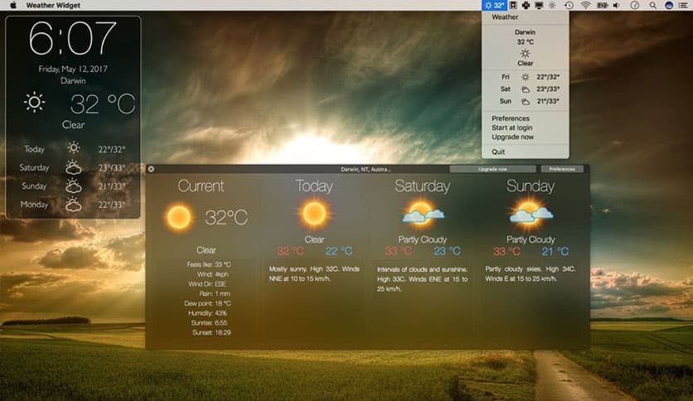Click the Dew point: 18 °C line
The width and height of the screenshot is (693, 401).
click(207, 303)
